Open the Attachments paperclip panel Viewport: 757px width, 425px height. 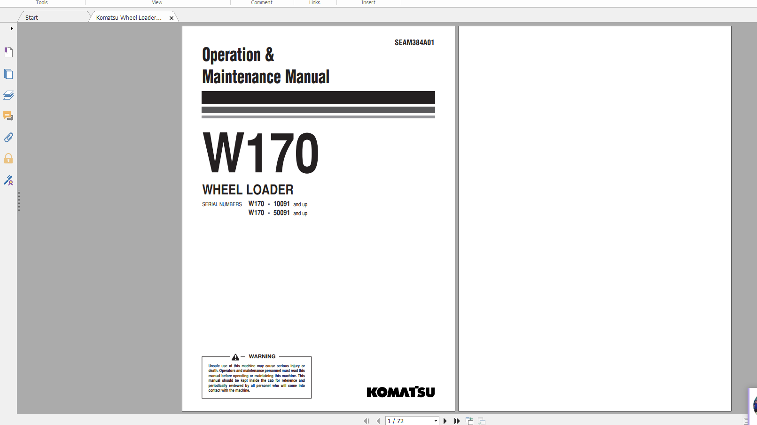point(8,137)
